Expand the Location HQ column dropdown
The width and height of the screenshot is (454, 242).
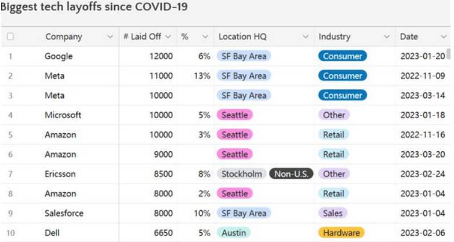(x=306, y=36)
